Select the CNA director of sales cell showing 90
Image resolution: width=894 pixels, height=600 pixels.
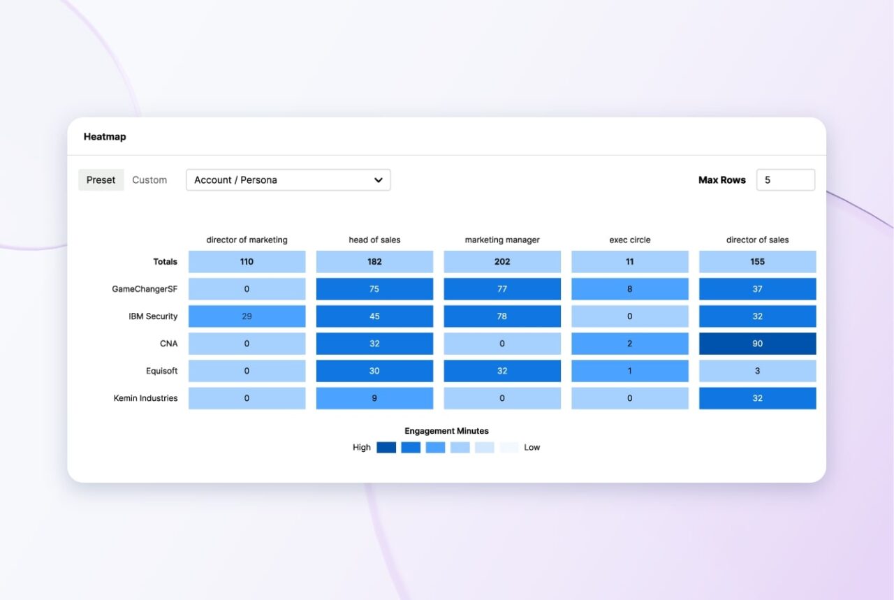point(757,344)
